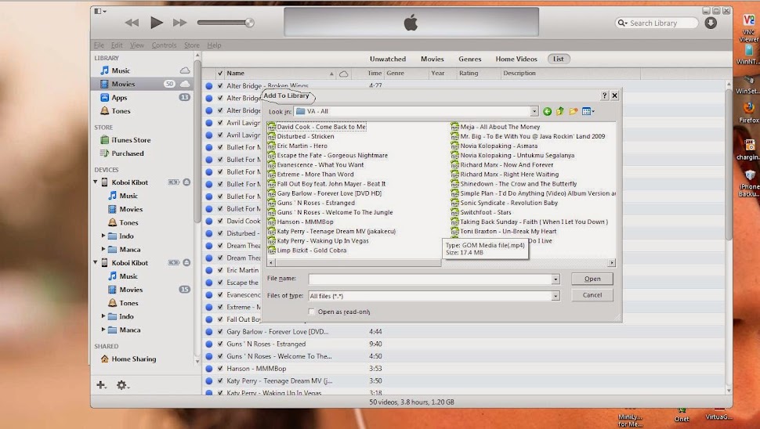Click the previous track rewind button
This screenshot has width=760, height=429.
coord(132,23)
